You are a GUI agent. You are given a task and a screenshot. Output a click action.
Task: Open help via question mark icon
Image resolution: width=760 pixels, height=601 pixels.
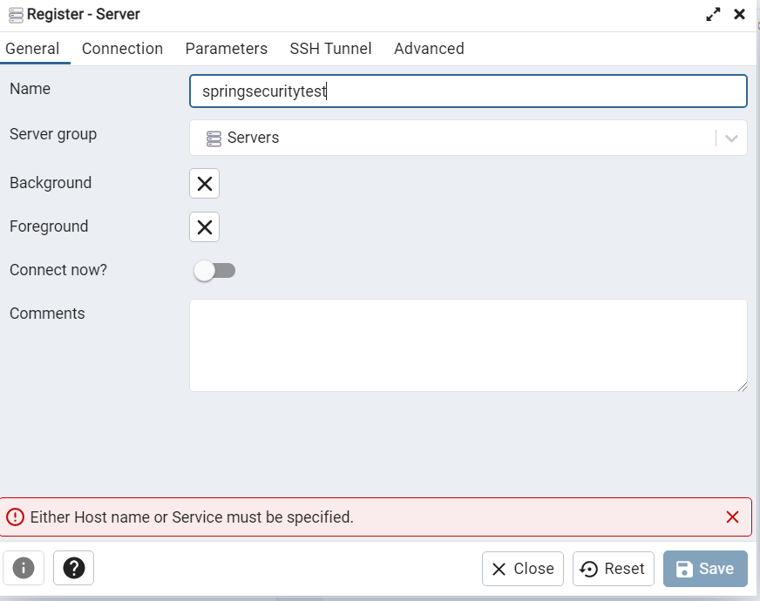click(73, 569)
